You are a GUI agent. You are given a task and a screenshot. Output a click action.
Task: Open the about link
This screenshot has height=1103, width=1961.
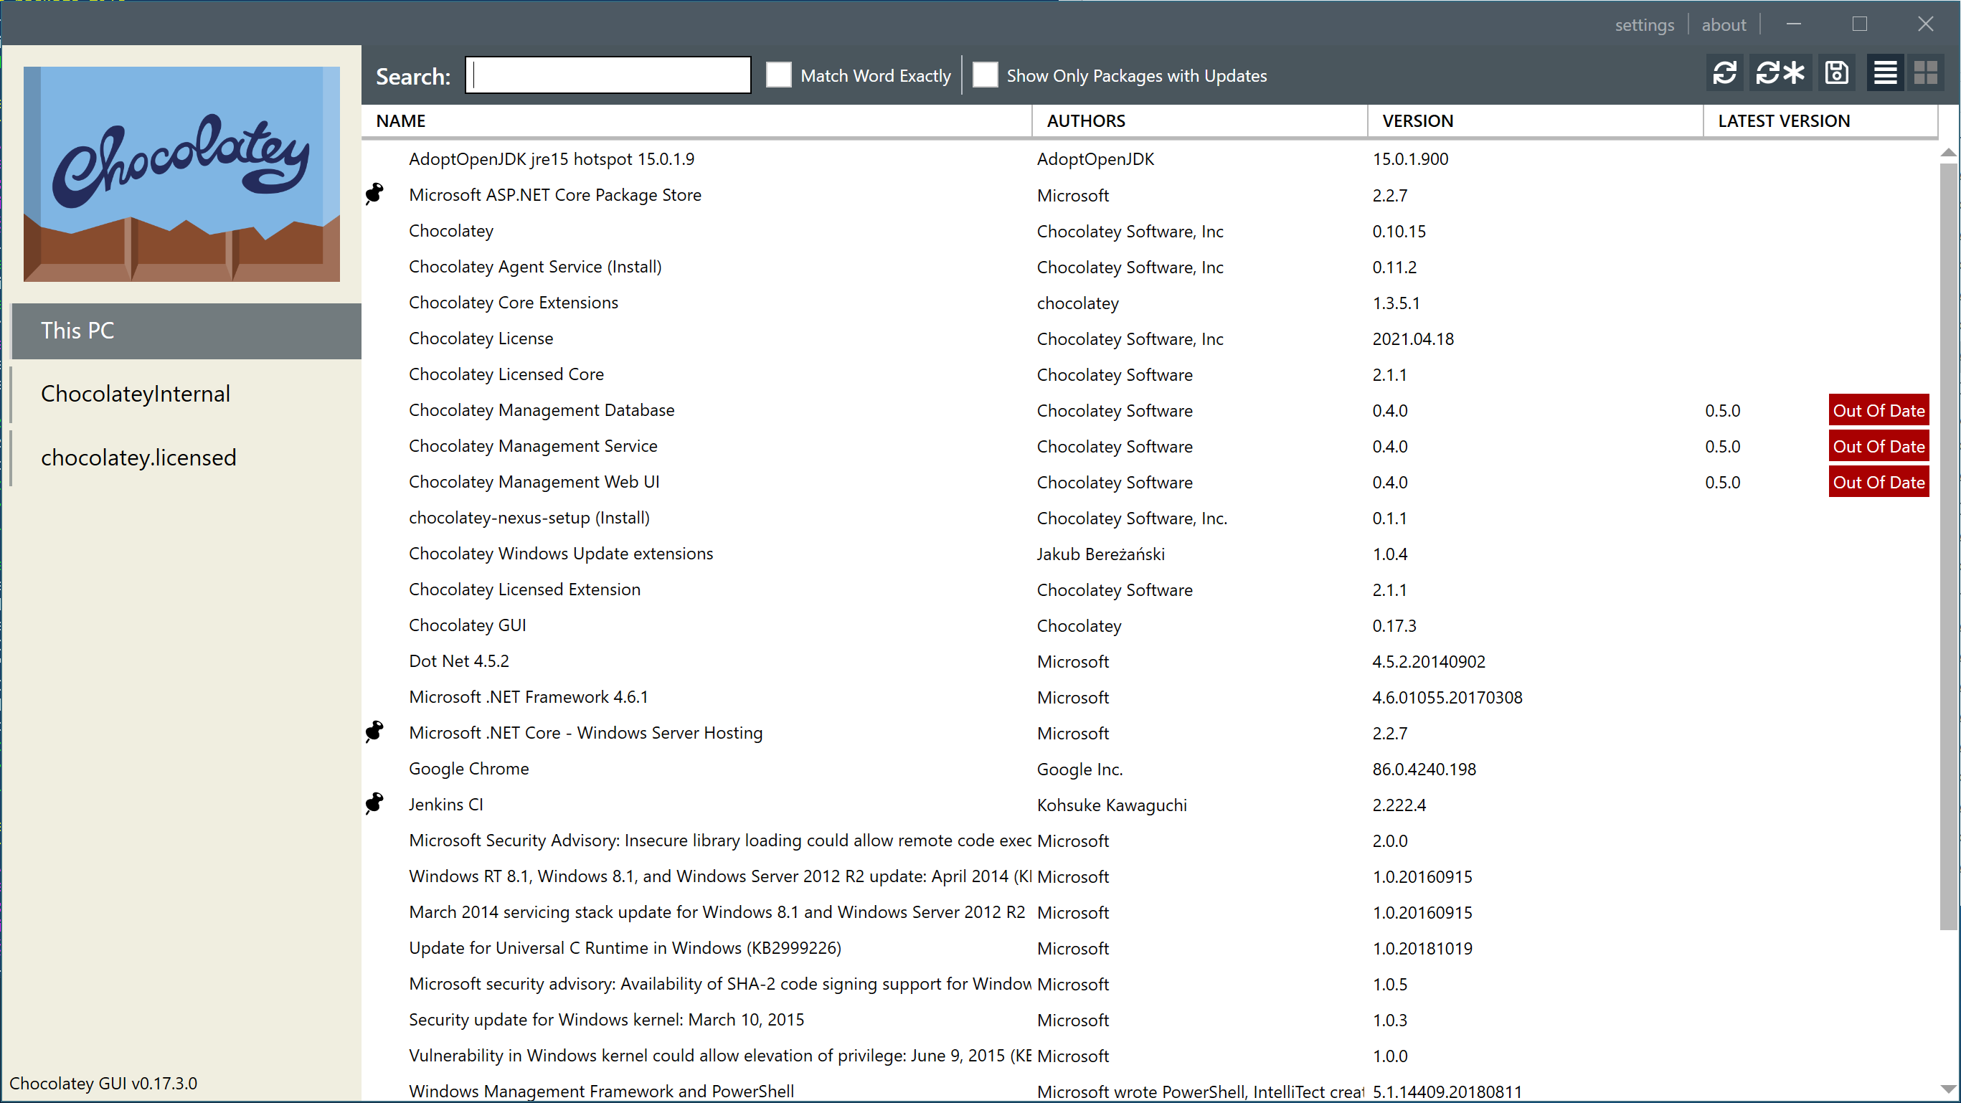(x=1724, y=25)
